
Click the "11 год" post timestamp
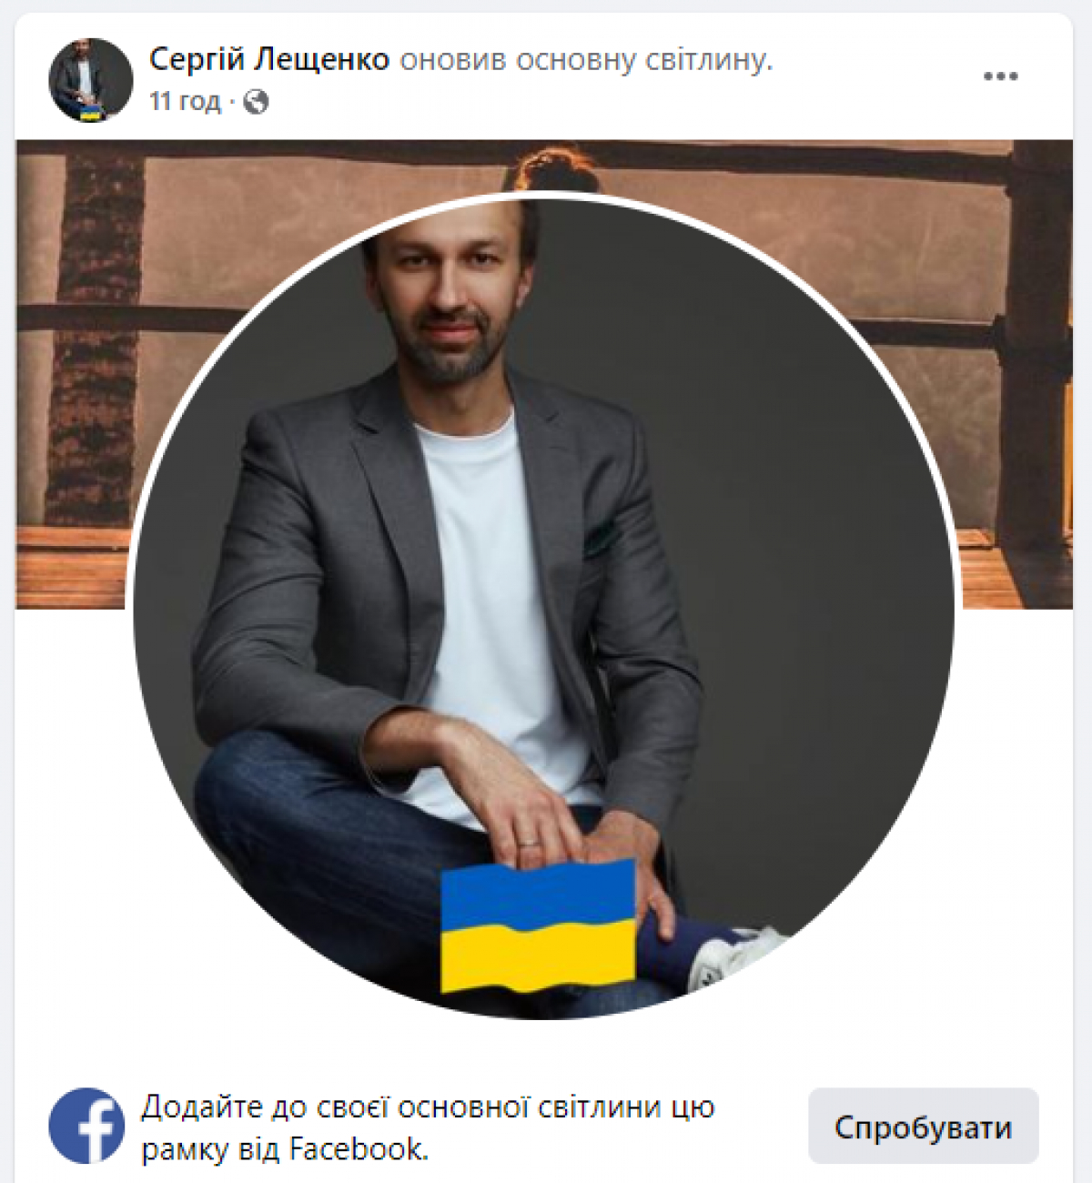pos(185,101)
